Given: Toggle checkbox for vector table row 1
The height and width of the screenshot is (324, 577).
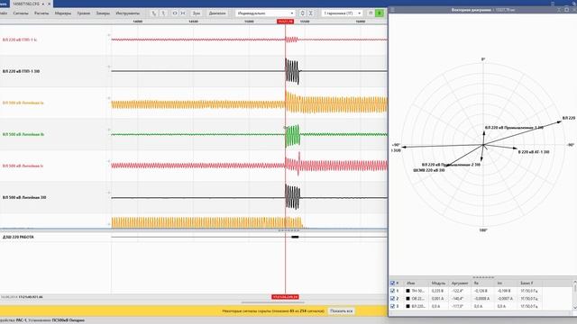Looking at the screenshot, I should pos(392,291).
